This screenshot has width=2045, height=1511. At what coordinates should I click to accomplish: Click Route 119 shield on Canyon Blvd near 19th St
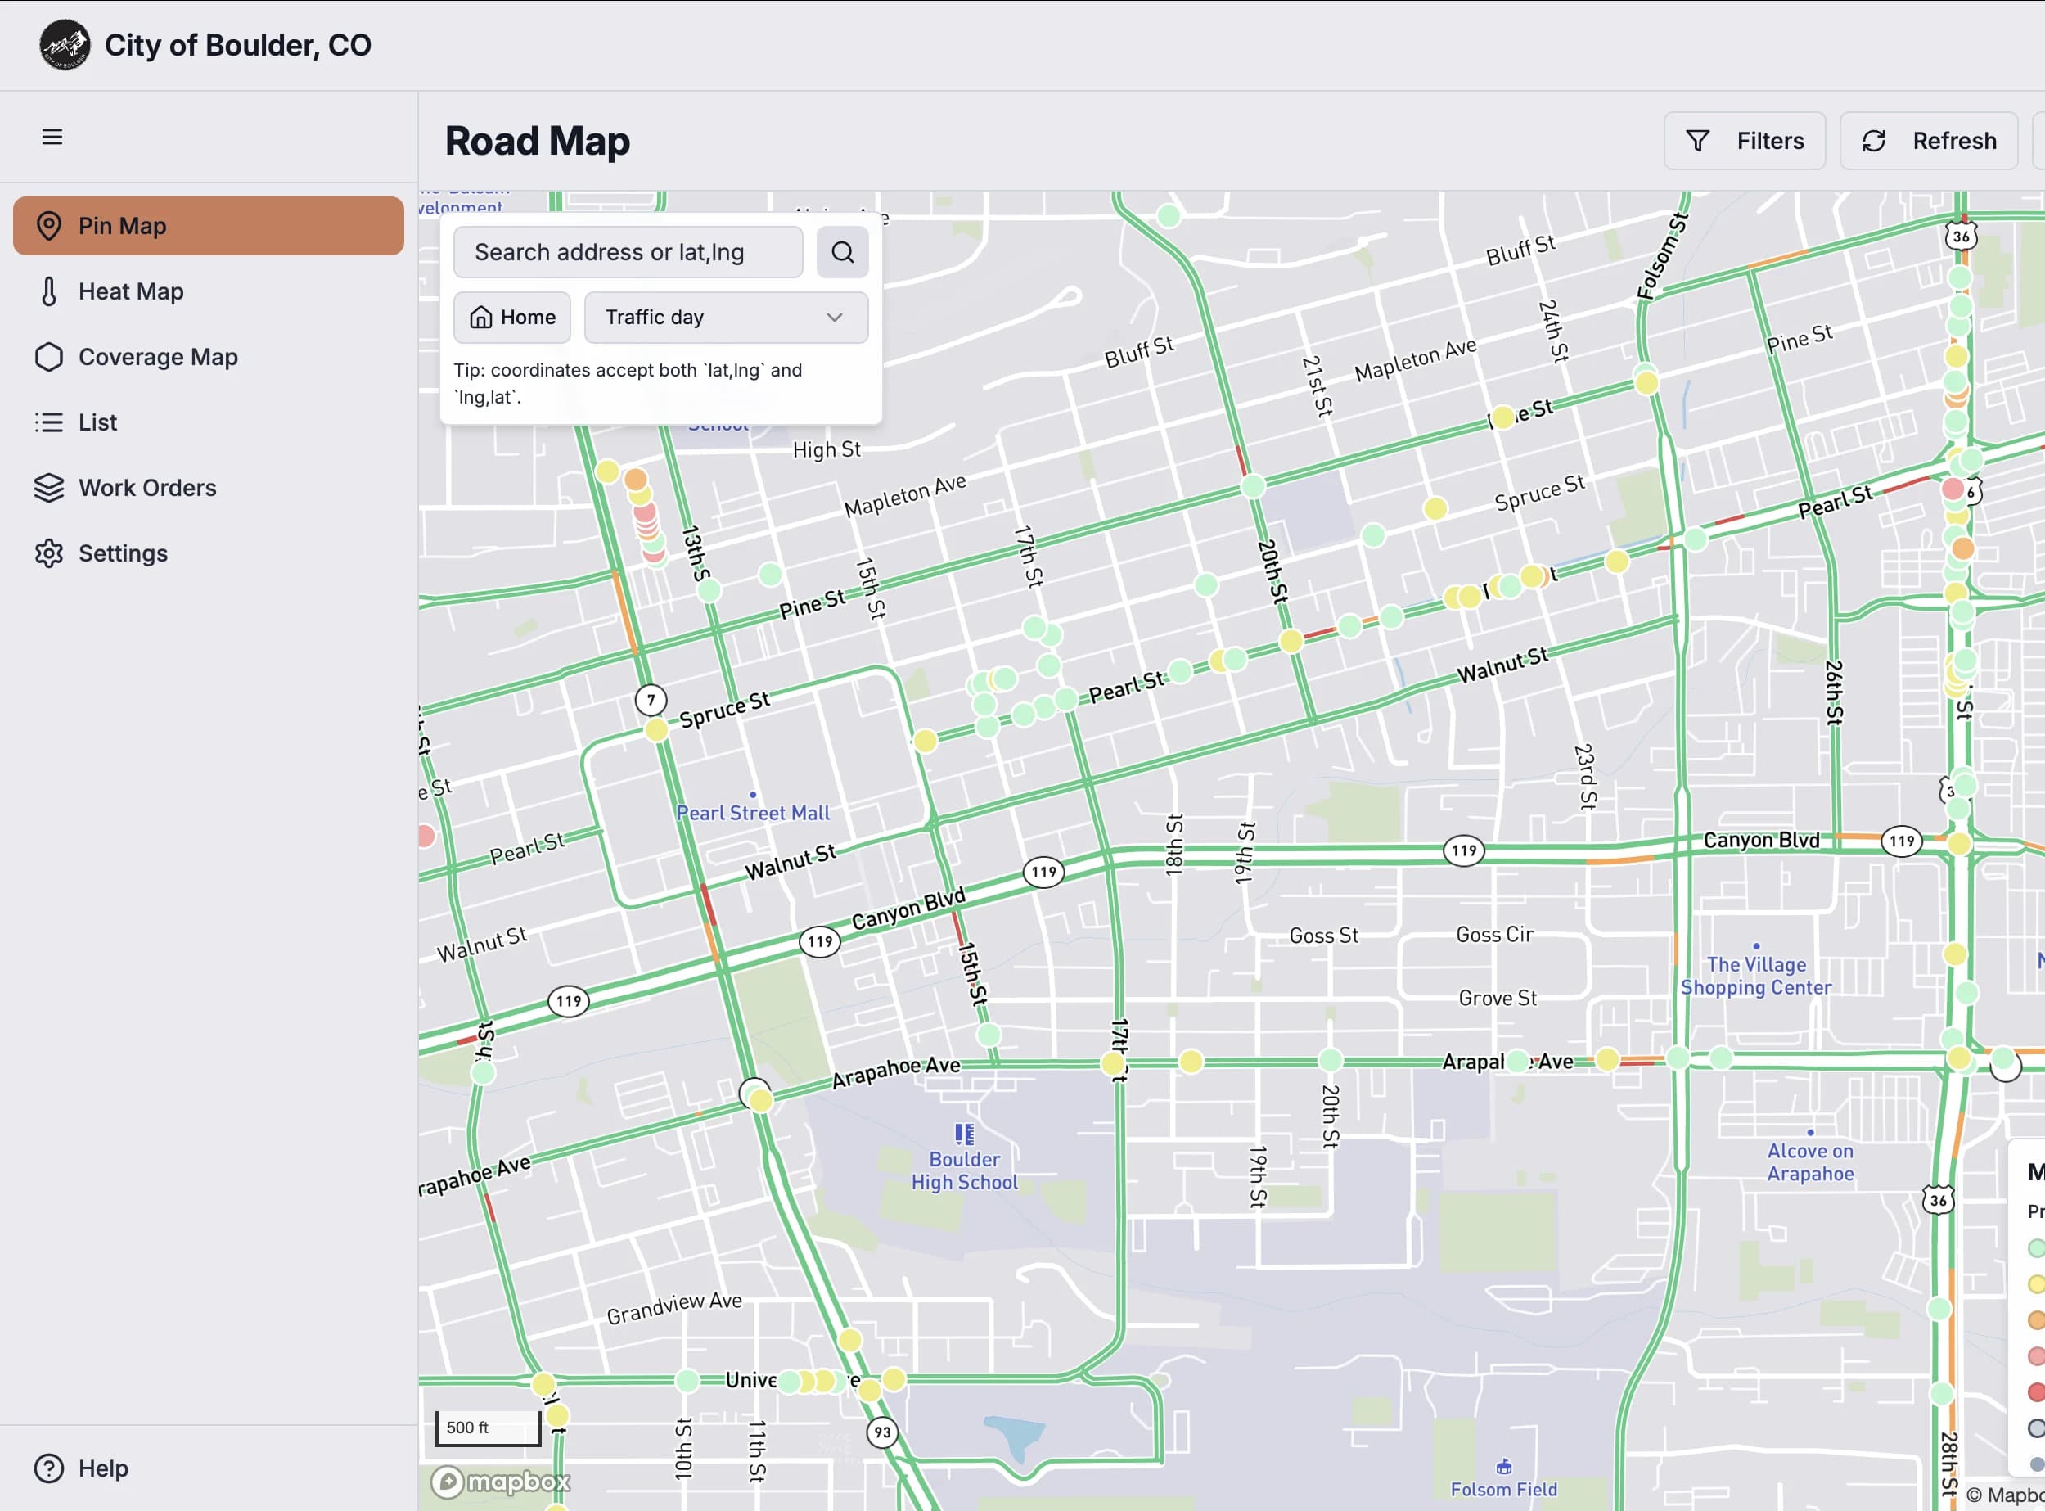pos(1464,850)
